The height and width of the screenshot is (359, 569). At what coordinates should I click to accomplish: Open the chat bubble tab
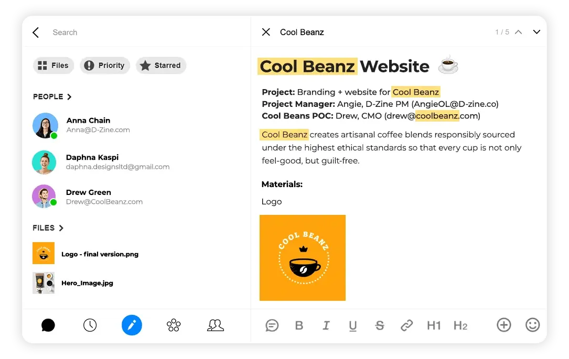pos(48,325)
